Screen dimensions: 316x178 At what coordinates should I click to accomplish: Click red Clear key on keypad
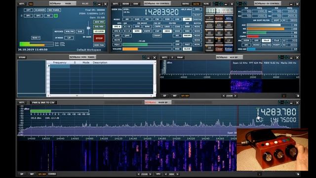point(219,48)
